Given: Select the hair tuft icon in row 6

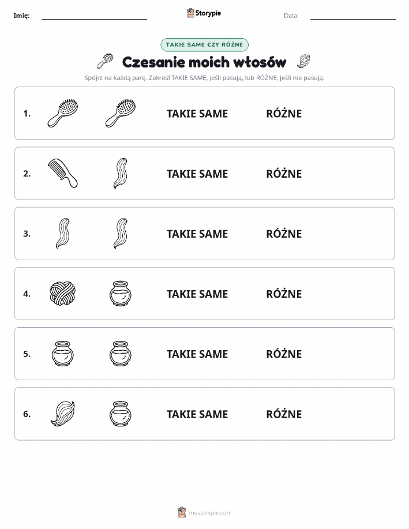Looking at the screenshot, I should click(63, 414).
